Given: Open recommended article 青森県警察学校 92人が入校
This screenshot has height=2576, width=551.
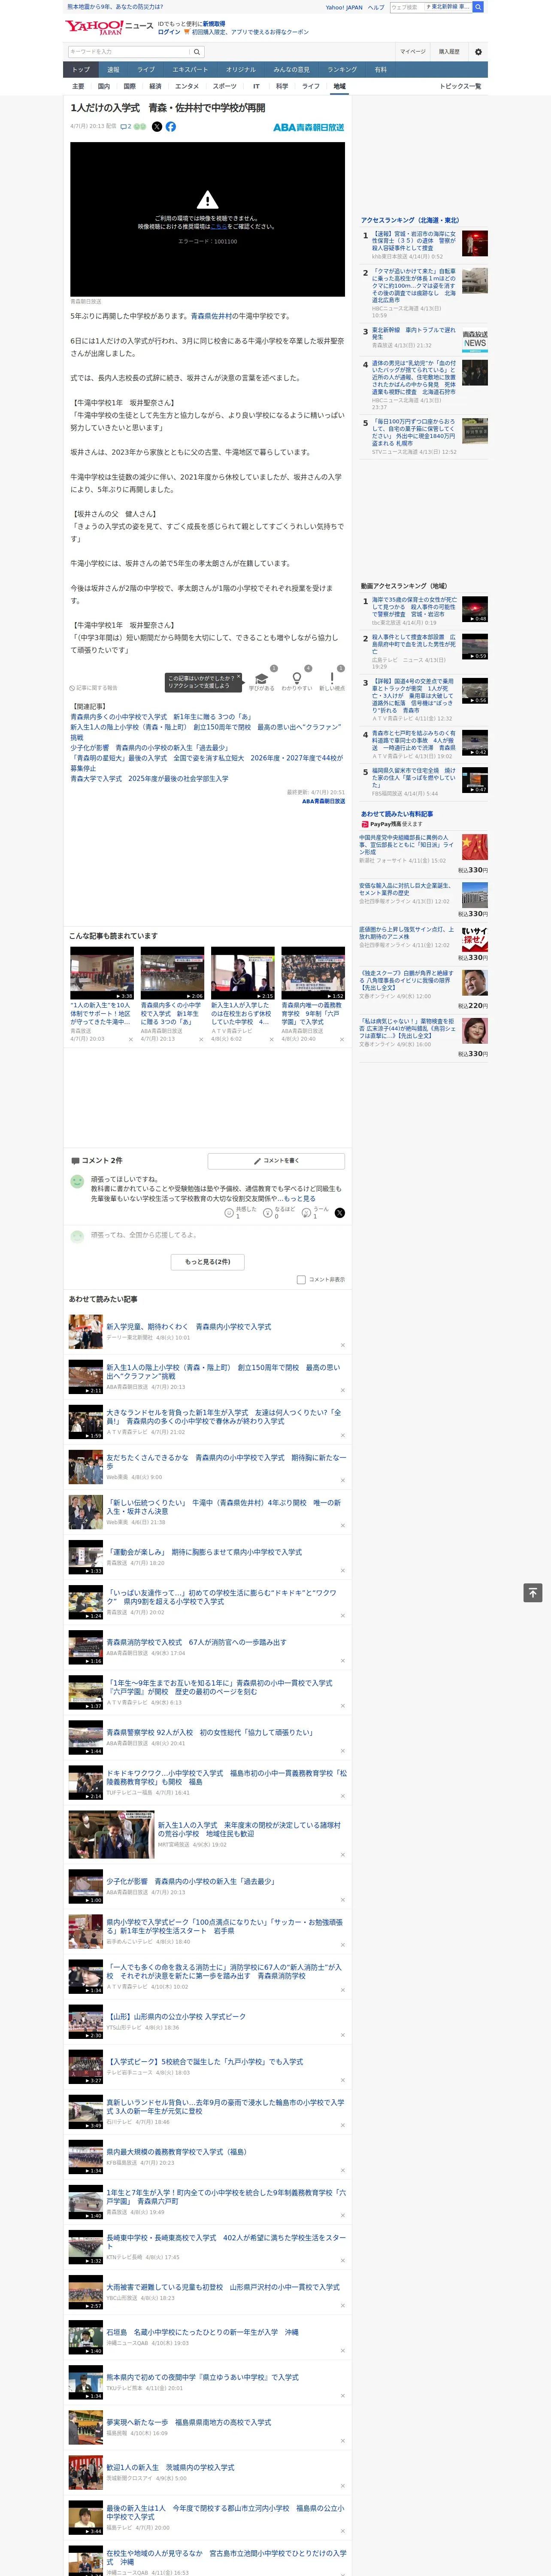Looking at the screenshot, I should pyautogui.click(x=209, y=1732).
